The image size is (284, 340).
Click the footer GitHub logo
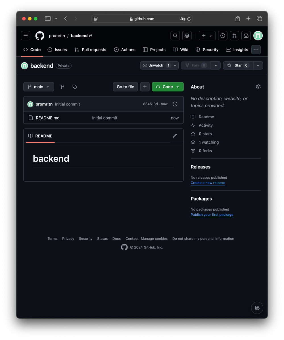[124, 247]
